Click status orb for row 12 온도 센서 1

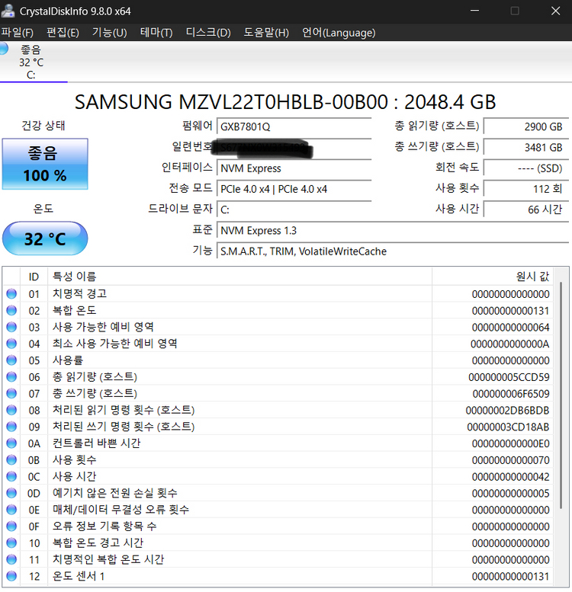click(x=11, y=576)
